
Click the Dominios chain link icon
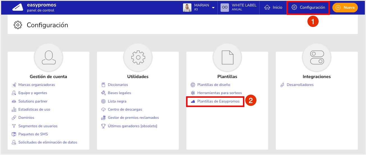[x=14, y=118]
